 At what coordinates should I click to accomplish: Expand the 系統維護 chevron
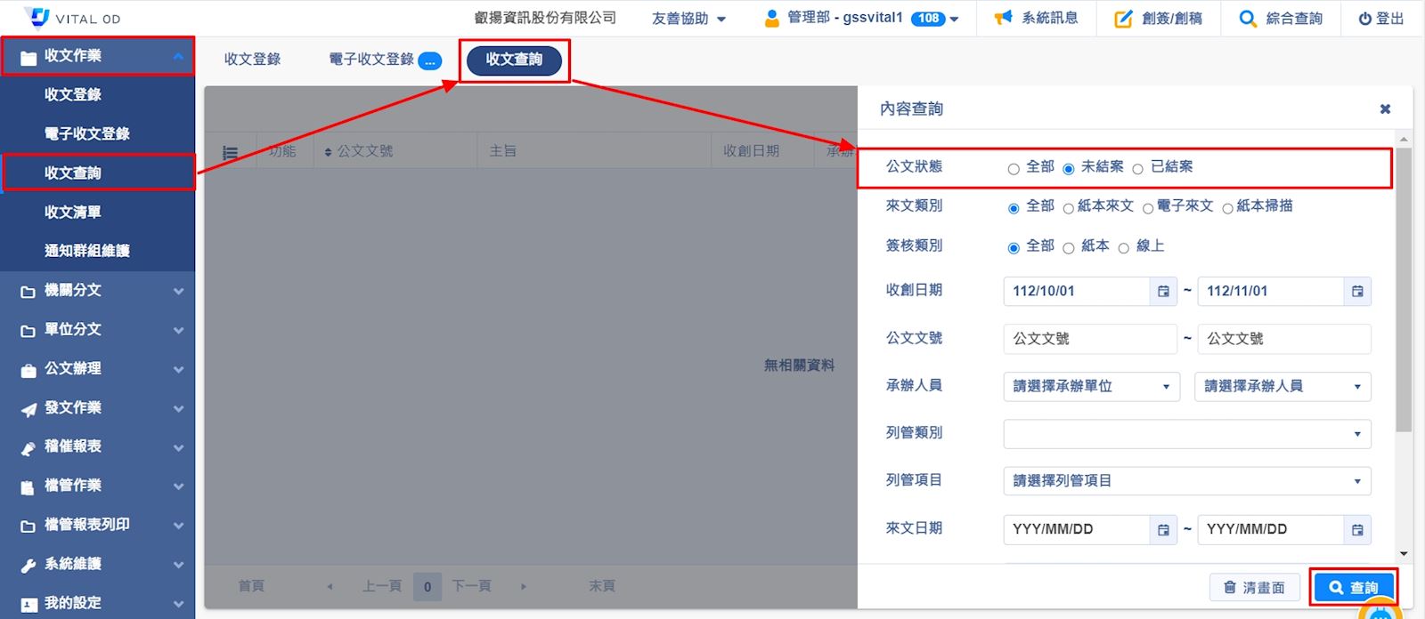(x=178, y=565)
